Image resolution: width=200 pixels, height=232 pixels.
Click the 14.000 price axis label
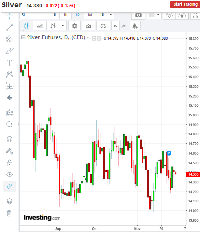tap(193, 210)
